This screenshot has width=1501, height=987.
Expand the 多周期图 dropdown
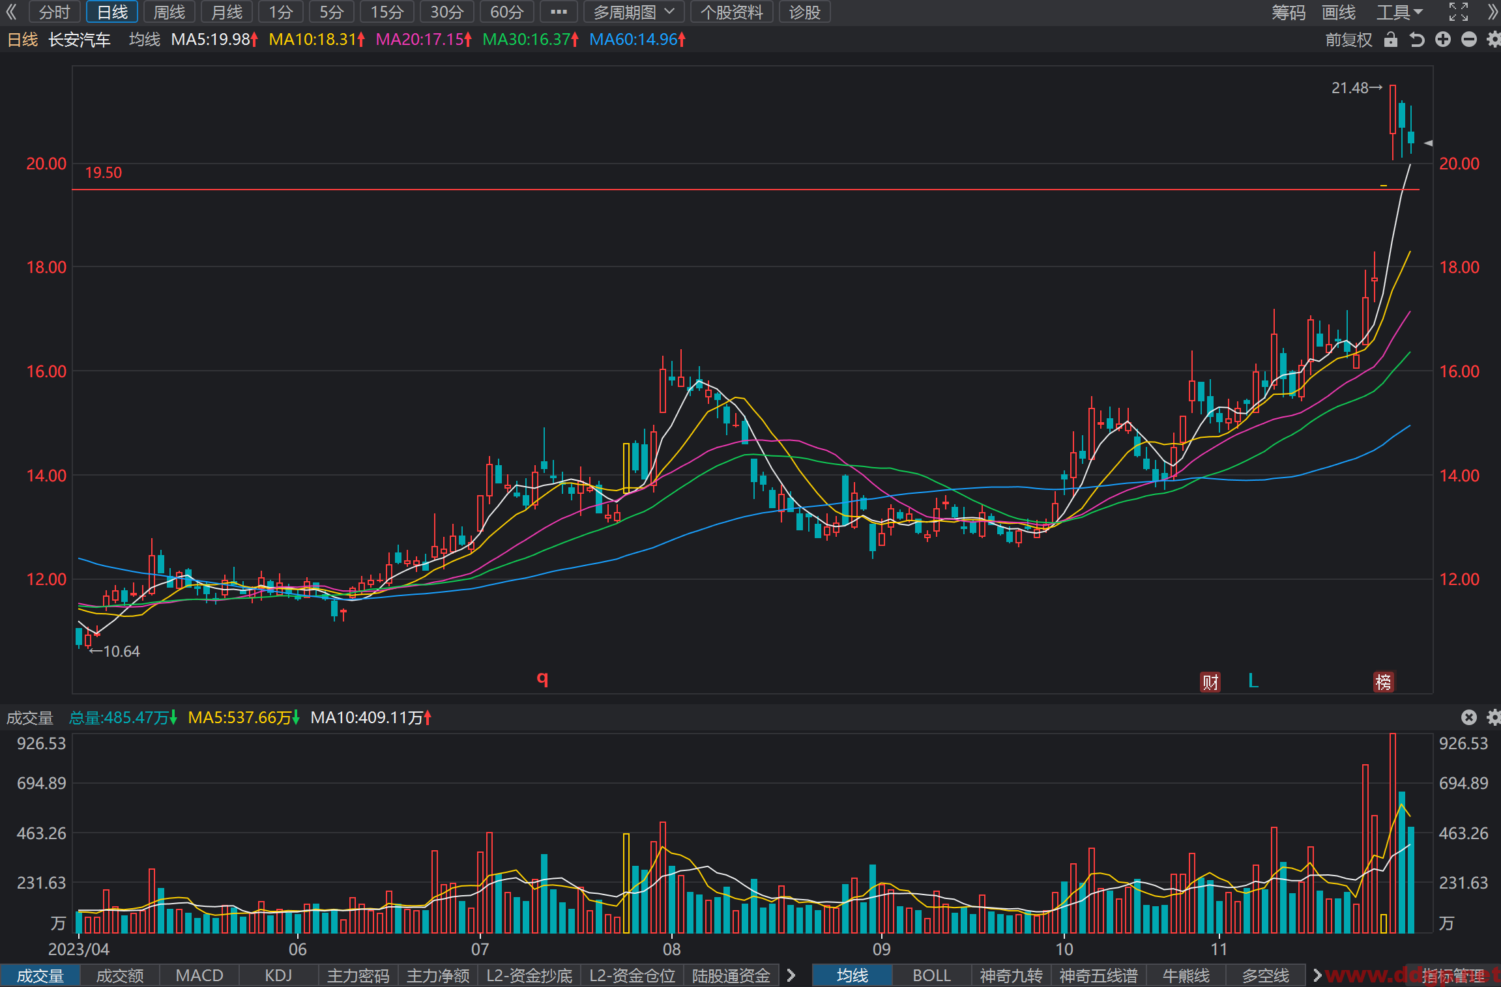point(634,12)
